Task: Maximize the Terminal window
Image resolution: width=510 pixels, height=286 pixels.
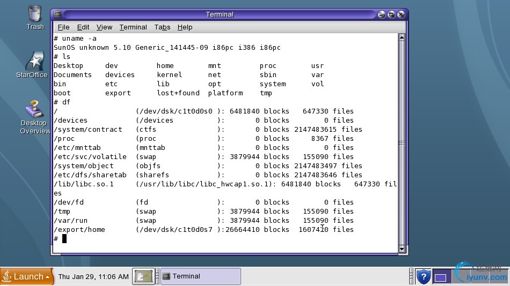Action: click(391, 14)
